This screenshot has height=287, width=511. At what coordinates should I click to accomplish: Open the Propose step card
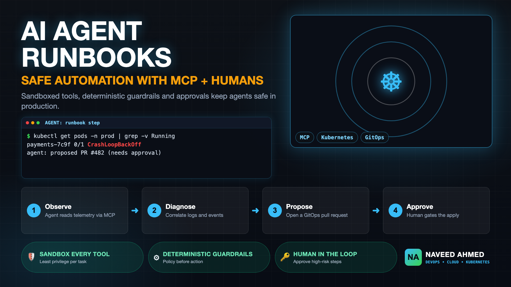point(316,210)
